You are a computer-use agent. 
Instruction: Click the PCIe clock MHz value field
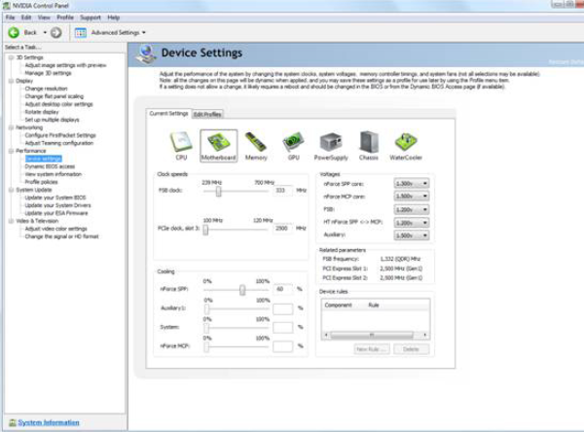click(283, 229)
